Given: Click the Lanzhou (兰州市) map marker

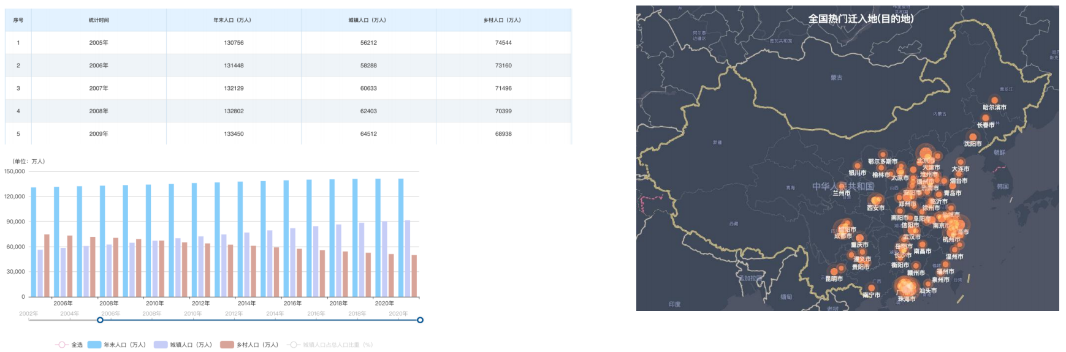Looking at the screenshot, I should point(842,187).
